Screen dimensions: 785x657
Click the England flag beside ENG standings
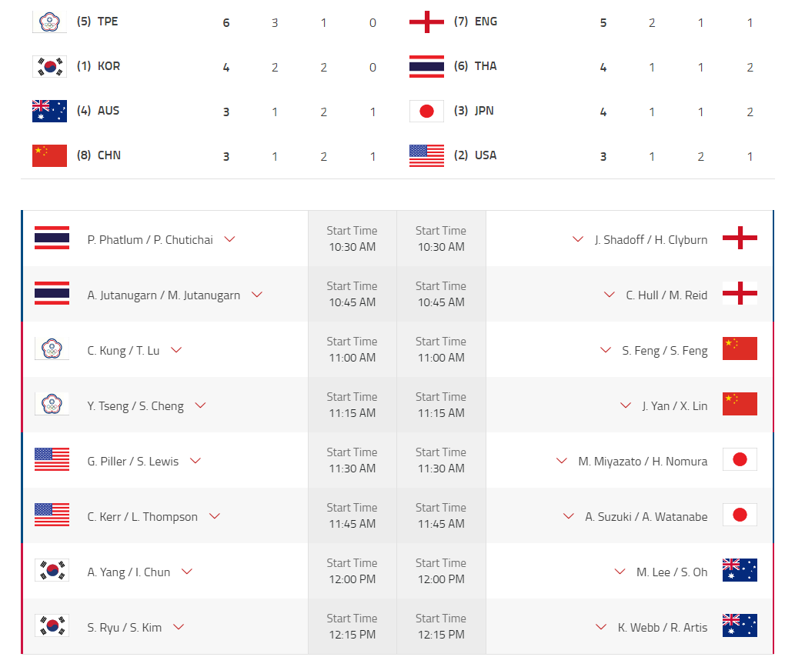click(426, 22)
